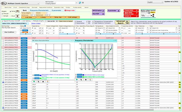Click the first toolbar icon in DC bias panel

point(34,82)
